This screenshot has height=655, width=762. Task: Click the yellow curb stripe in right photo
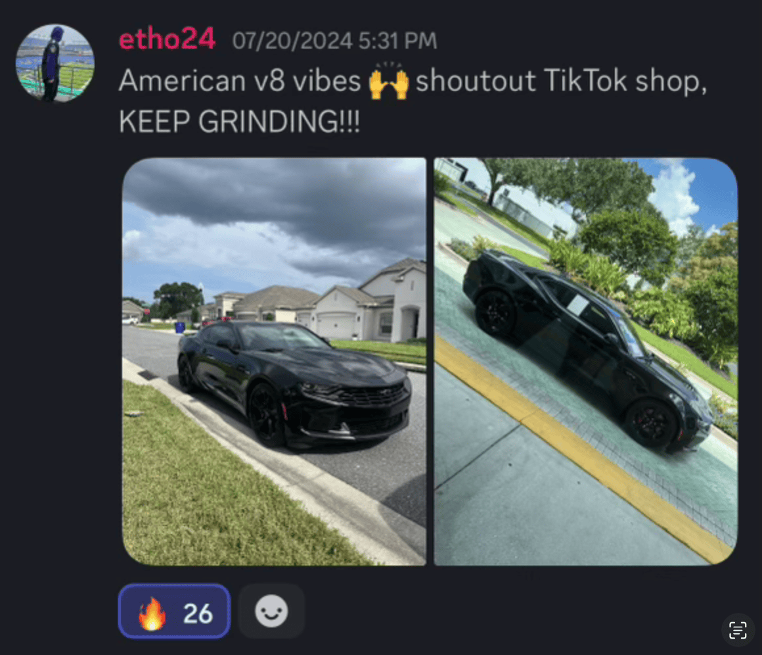(578, 445)
